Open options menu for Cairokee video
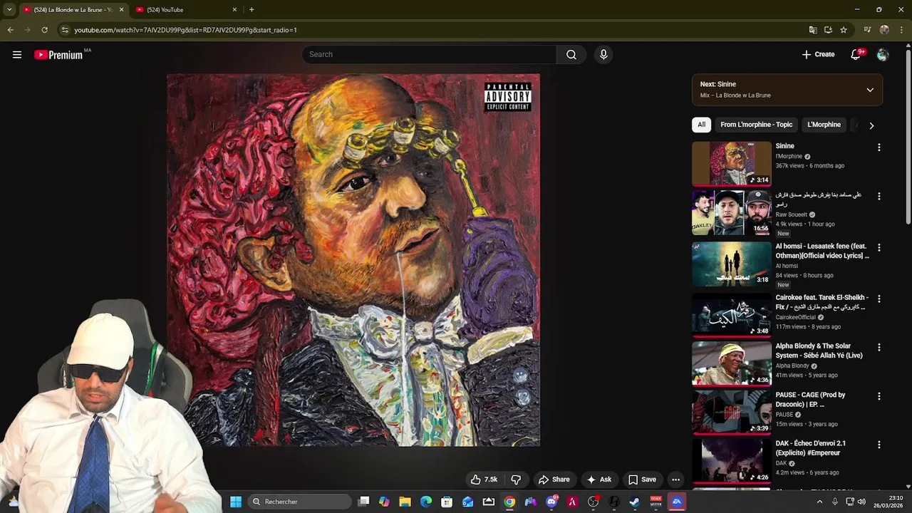 (x=879, y=299)
